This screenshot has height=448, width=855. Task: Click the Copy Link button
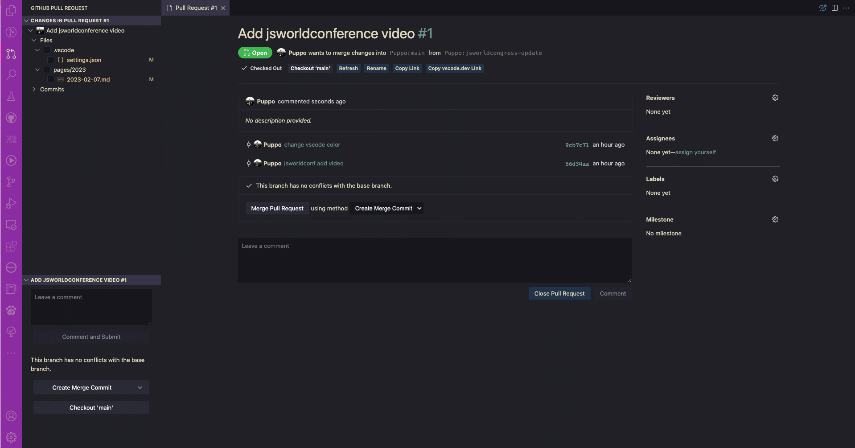407,68
